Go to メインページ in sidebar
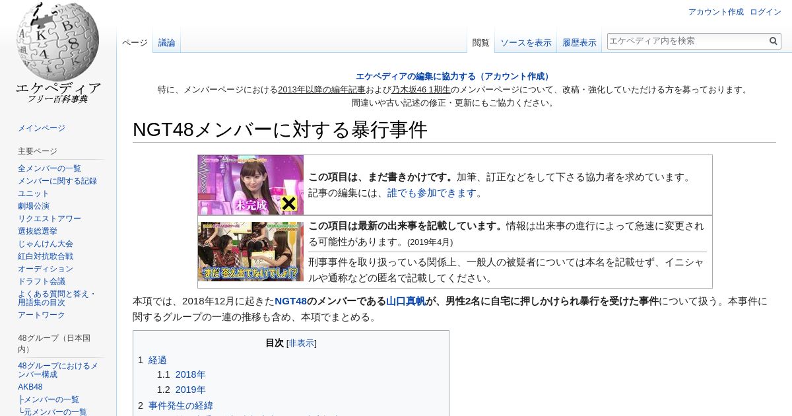The image size is (792, 416). 42,128
